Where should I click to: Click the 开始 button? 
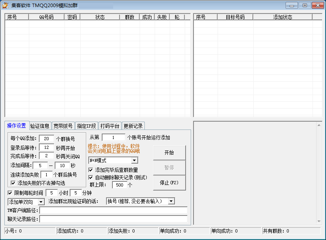[x=169, y=152]
